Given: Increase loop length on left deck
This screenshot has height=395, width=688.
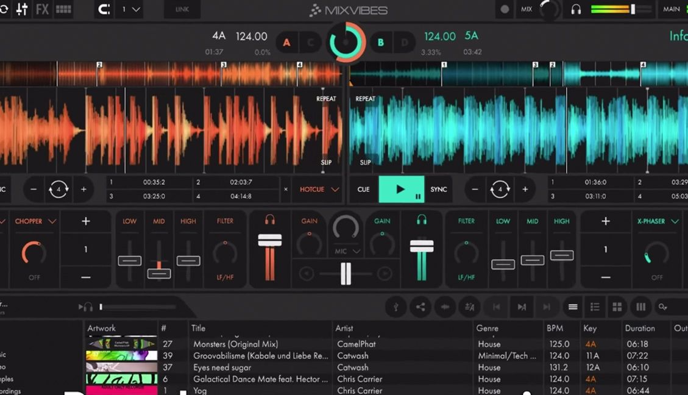Looking at the screenshot, I should click(x=83, y=189).
